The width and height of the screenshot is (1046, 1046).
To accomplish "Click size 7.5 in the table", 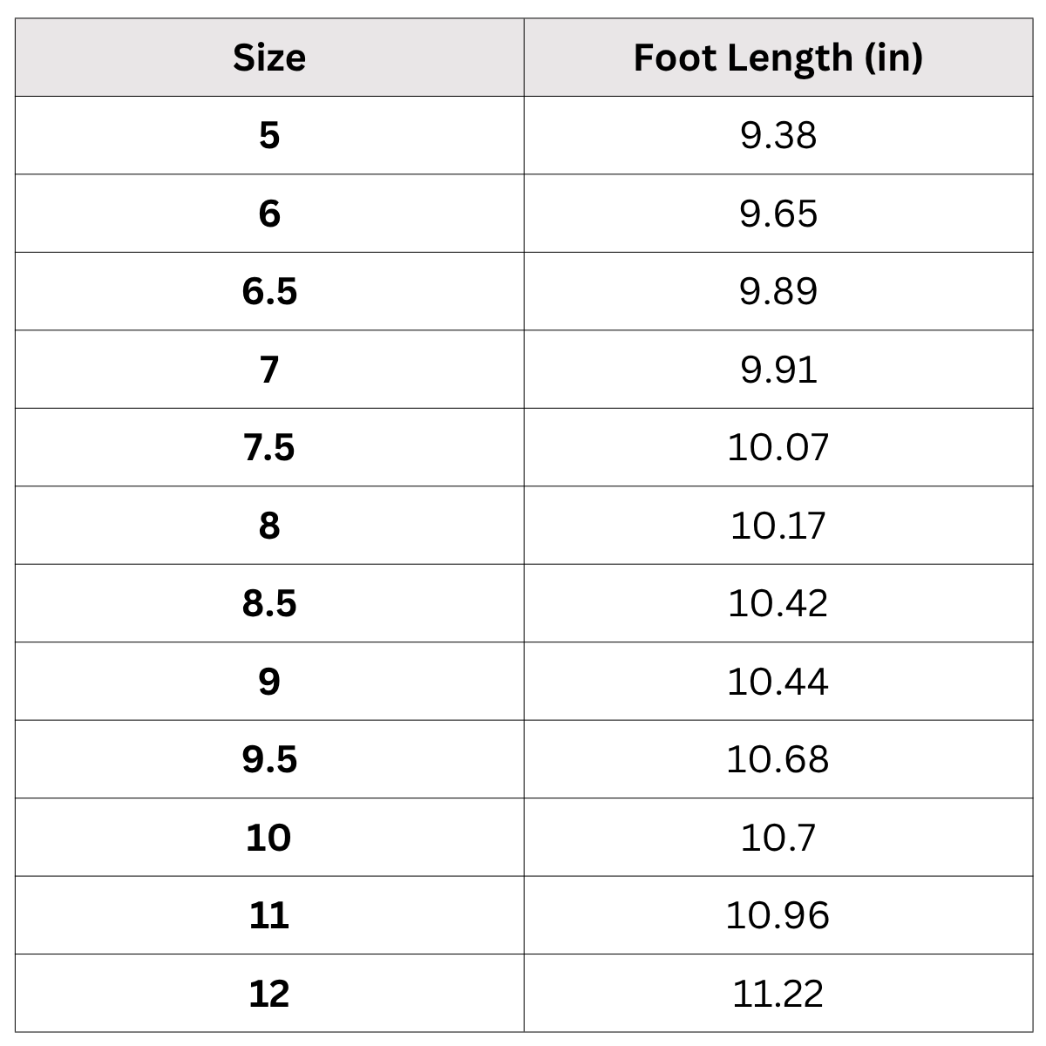I will (269, 447).
